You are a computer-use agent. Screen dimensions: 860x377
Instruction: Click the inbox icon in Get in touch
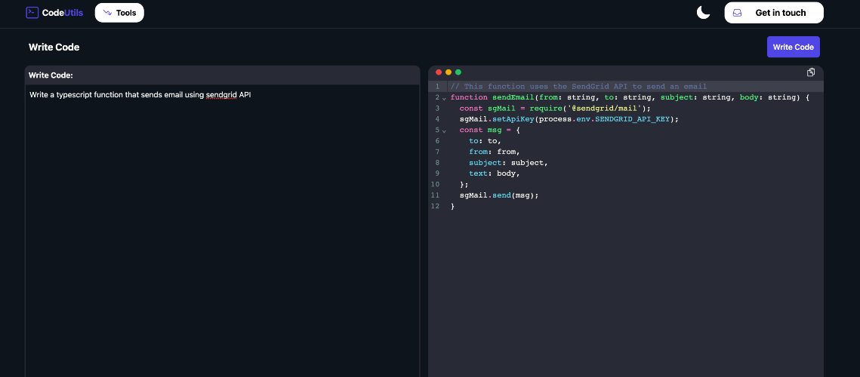click(737, 13)
